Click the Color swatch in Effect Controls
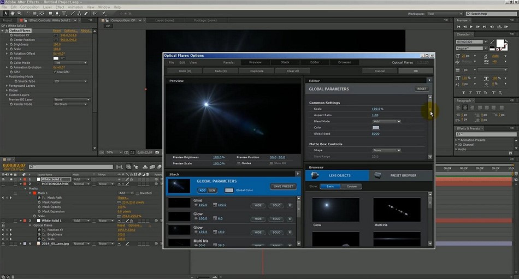Screen dimensions: 519x279 pos(56,58)
